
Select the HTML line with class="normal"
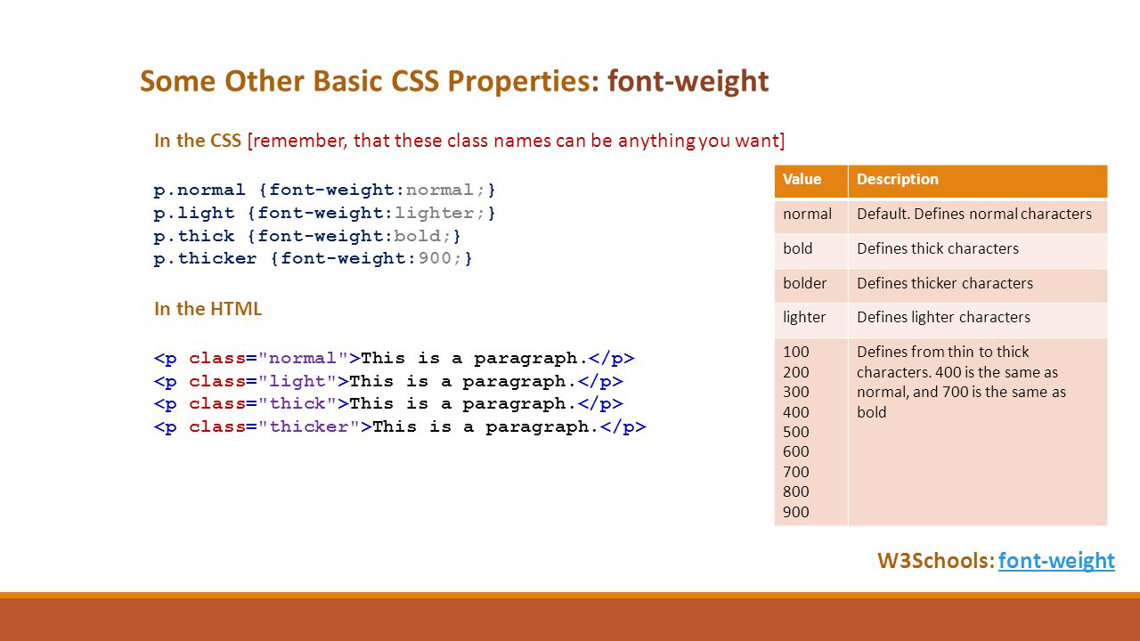(x=395, y=358)
